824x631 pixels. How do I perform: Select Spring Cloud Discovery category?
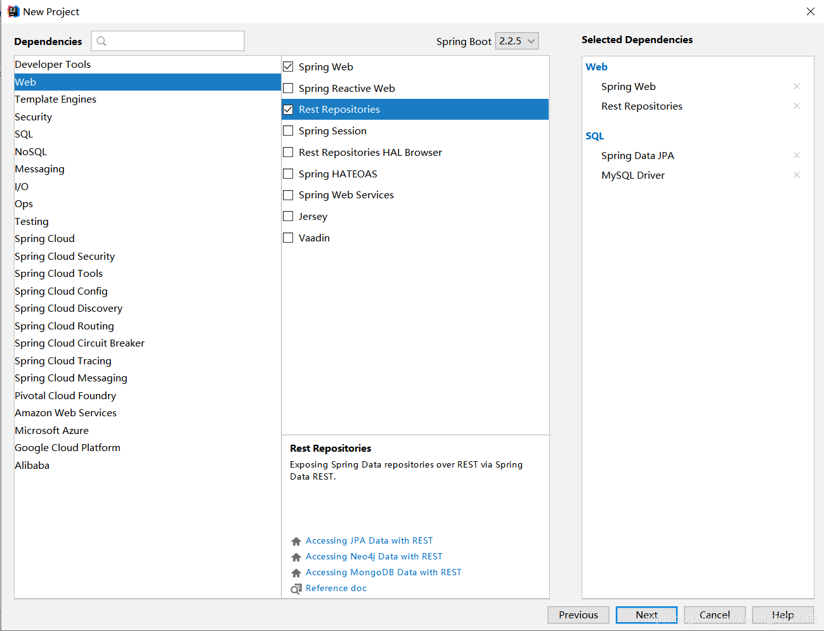[147, 309]
